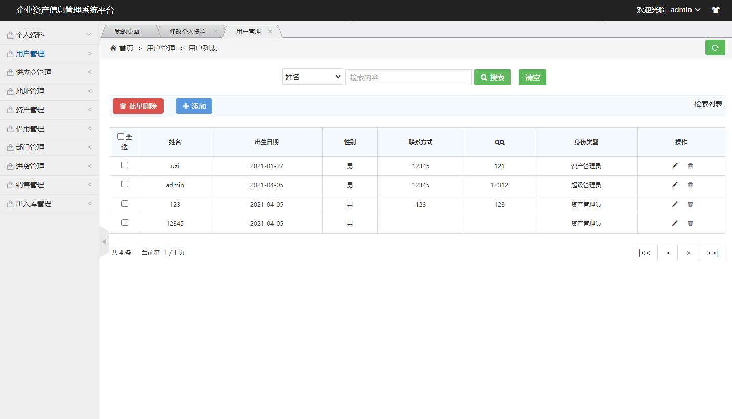Open the 姓名 search field dropdown
732x419 pixels.
pyautogui.click(x=312, y=77)
